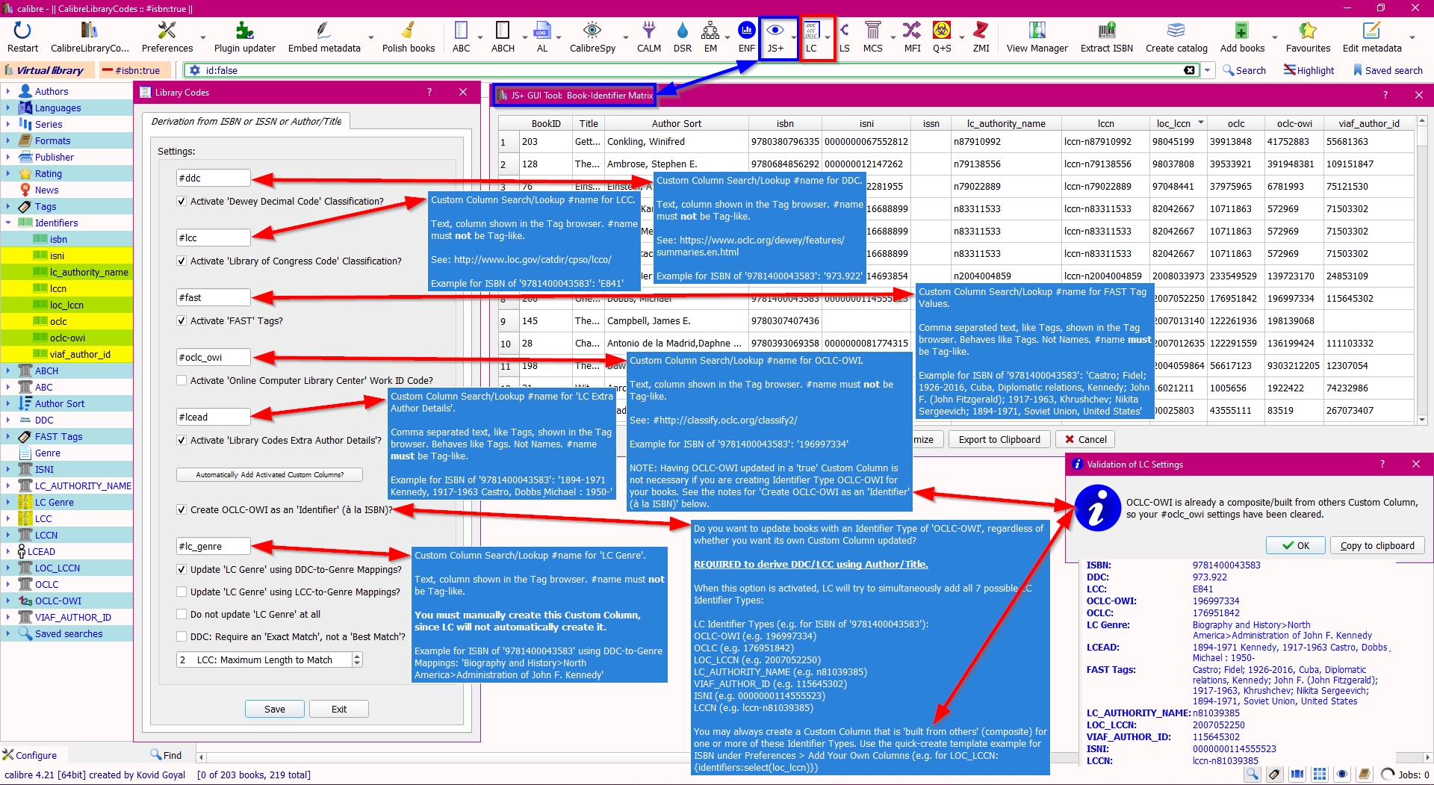Open the Edit metadata dropdown arrow
Image resolution: width=1434 pixels, height=785 pixels.
click(x=1412, y=37)
